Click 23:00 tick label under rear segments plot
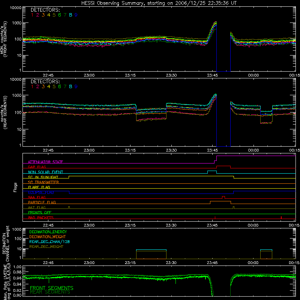The image size is (300, 300). (89, 150)
